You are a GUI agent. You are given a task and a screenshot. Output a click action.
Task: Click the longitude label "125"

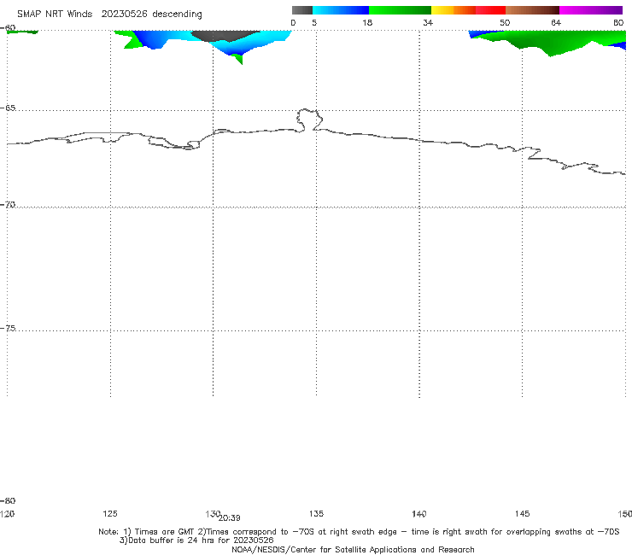click(x=110, y=513)
